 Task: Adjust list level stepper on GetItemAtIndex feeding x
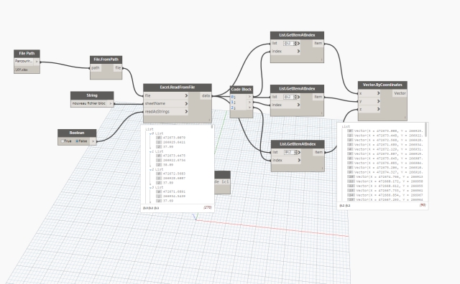pyautogui.click(x=295, y=43)
